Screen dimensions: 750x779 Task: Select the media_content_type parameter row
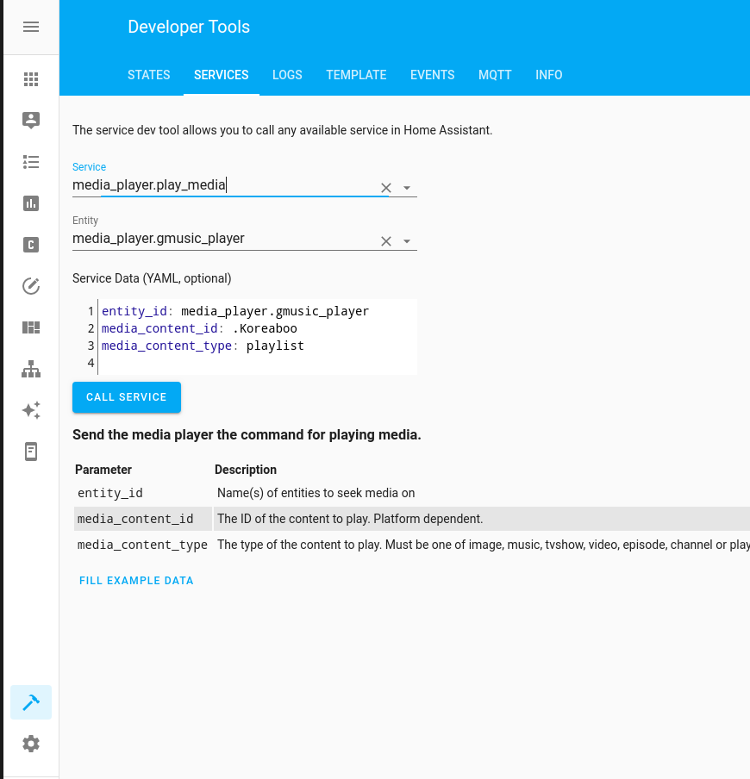(x=411, y=545)
